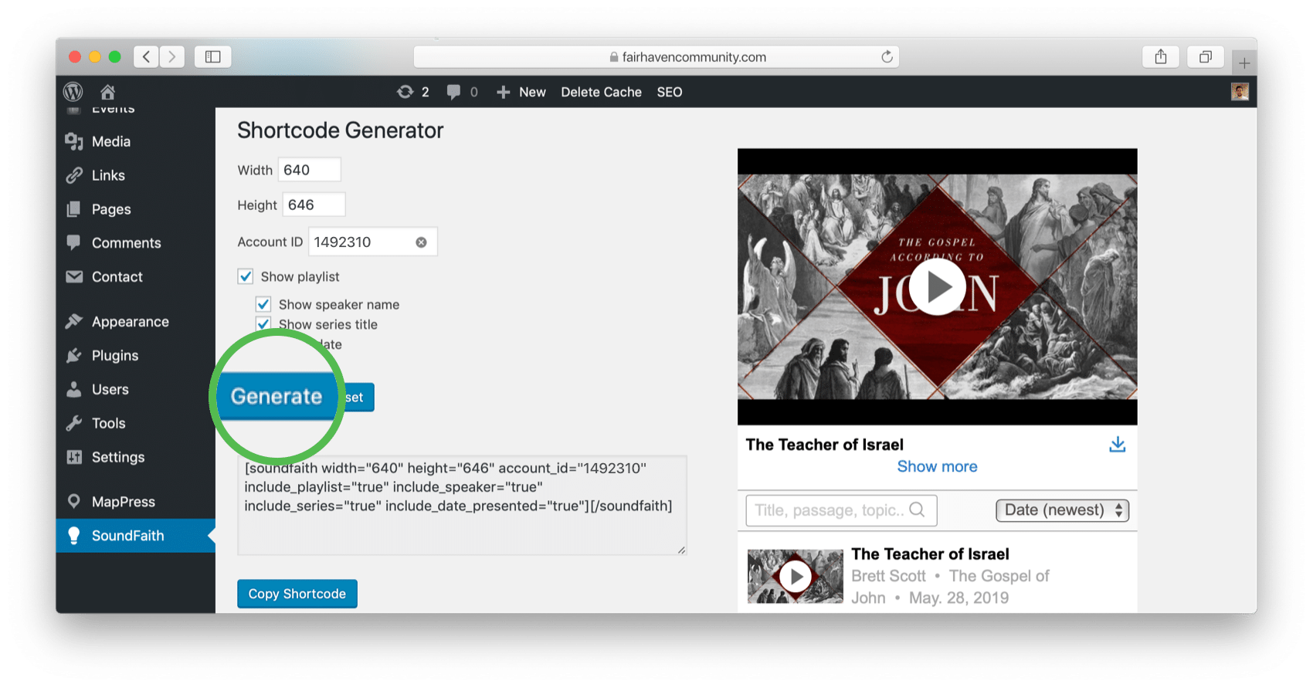This screenshot has height=687, width=1313.
Task: Click the generated shortcode text area
Action: point(462,505)
